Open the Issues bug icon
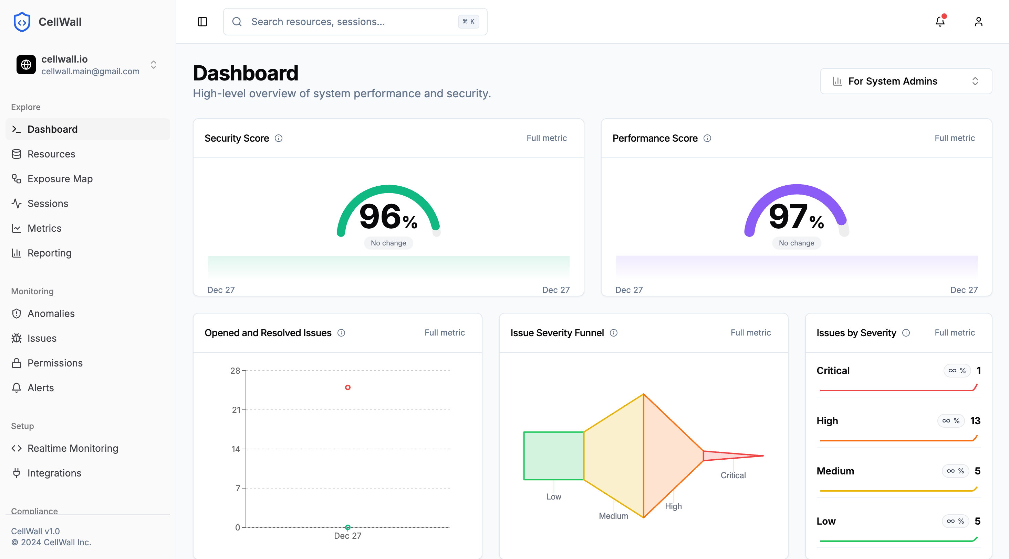Image resolution: width=1009 pixels, height=559 pixels. pyautogui.click(x=16, y=338)
